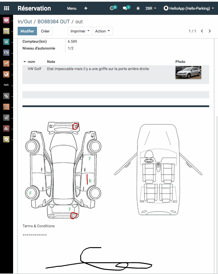Open the 2BR company switcher
This screenshot has height=274, width=218.
(x=151, y=8)
